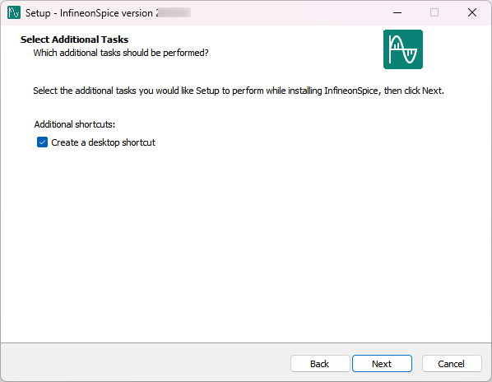Minimize the Setup window
Screen dimensions: 492x382
tap(397, 12)
